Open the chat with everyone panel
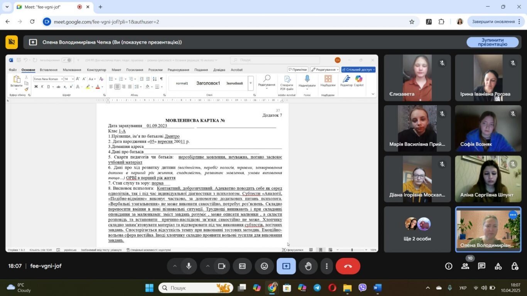527x296 pixels. [481, 266]
